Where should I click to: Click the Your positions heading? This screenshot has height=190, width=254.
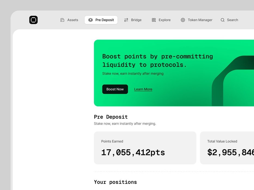(115, 182)
